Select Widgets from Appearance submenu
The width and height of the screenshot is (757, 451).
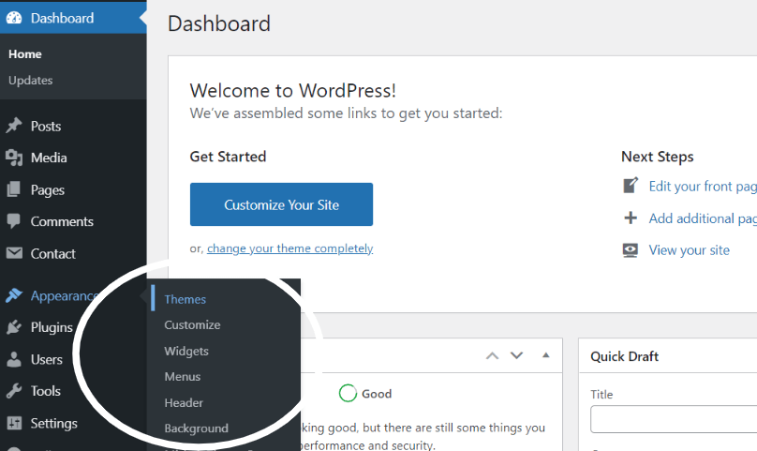(186, 351)
